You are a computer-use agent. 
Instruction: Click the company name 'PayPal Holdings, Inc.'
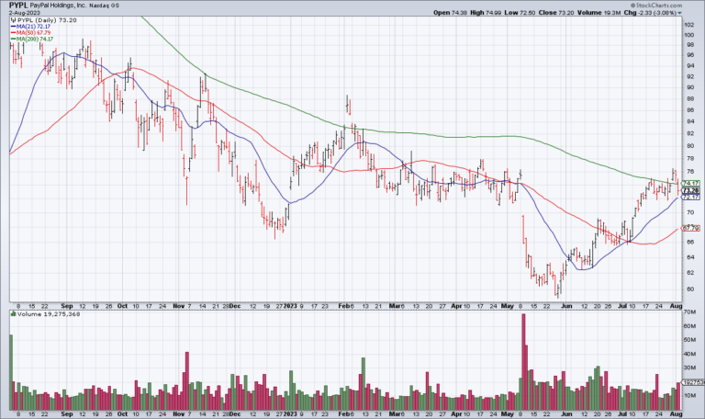click(x=59, y=6)
